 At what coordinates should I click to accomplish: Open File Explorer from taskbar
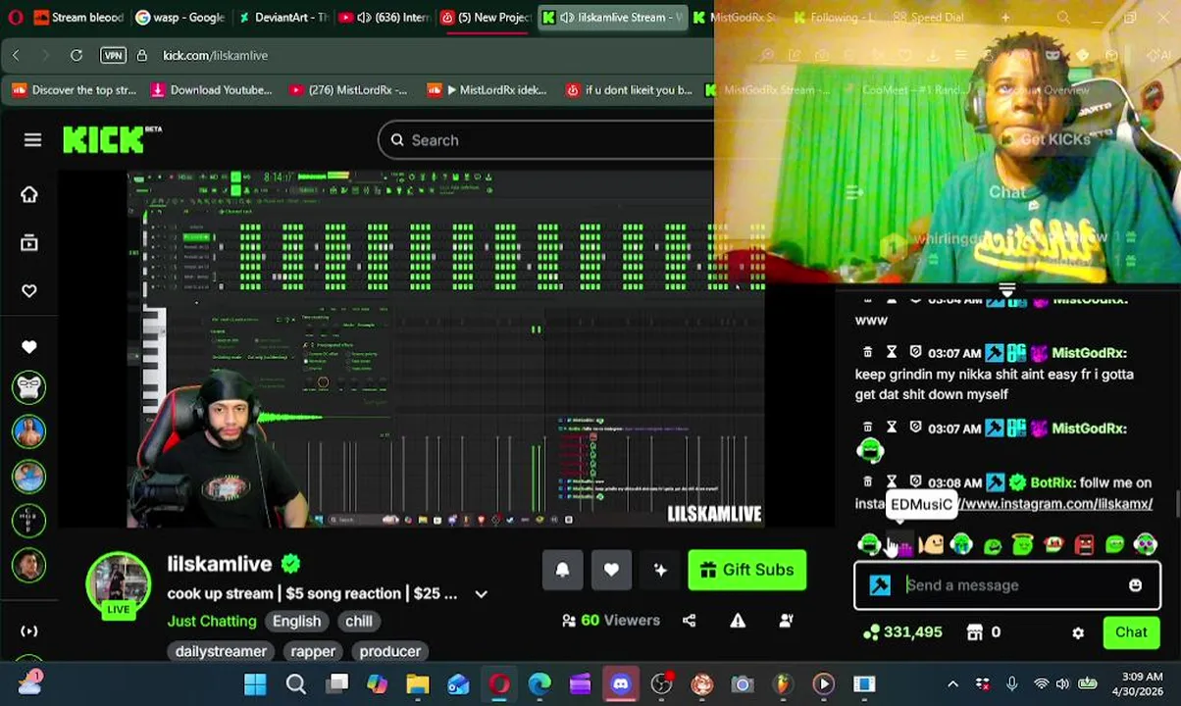[x=418, y=684]
